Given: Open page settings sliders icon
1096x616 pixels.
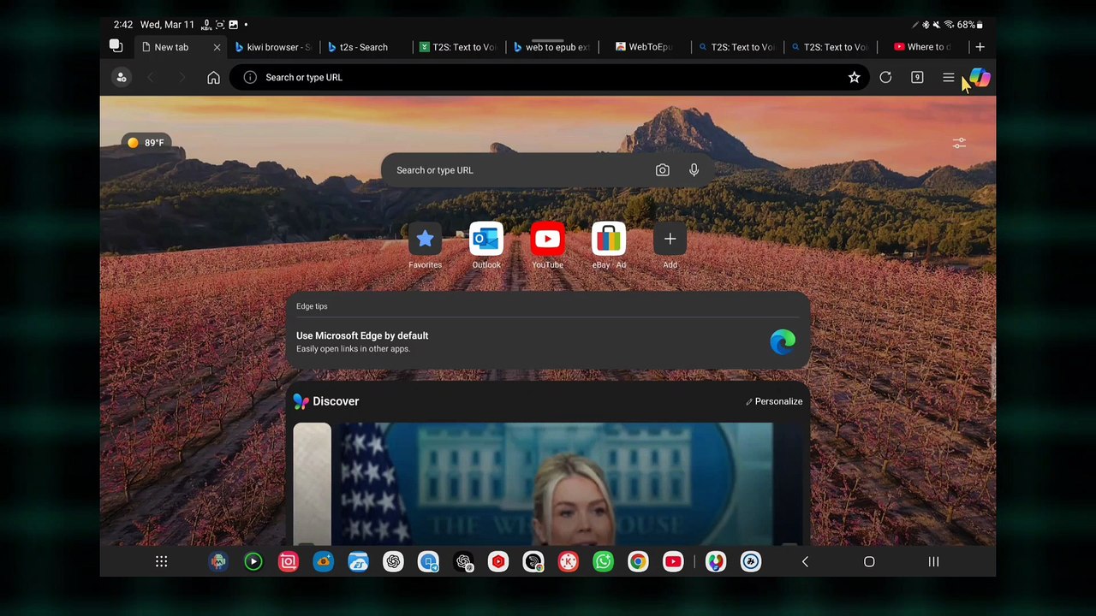Looking at the screenshot, I should (x=959, y=143).
